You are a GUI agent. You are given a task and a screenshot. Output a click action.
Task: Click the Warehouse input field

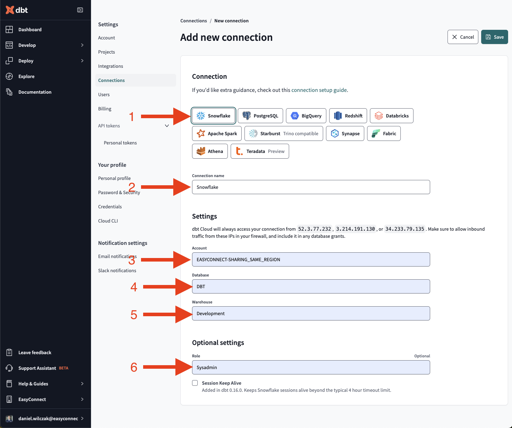point(311,313)
